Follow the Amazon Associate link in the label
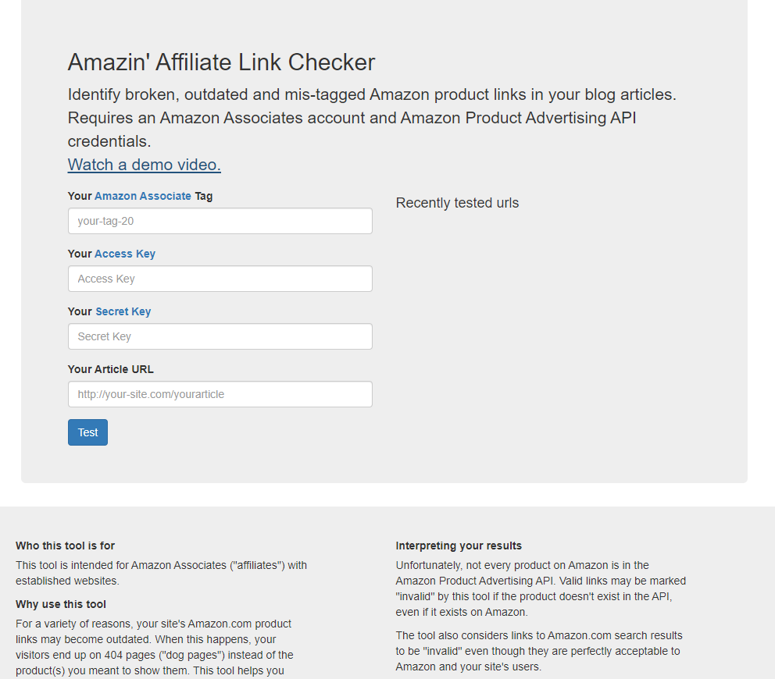This screenshot has height=679, width=775. 142,196
